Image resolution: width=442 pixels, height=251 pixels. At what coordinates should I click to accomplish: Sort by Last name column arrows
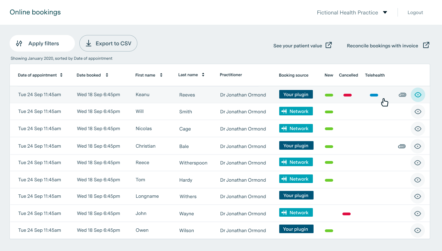pos(203,75)
